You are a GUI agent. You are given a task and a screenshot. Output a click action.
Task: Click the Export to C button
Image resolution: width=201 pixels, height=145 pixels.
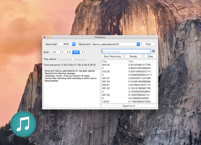[129, 106]
